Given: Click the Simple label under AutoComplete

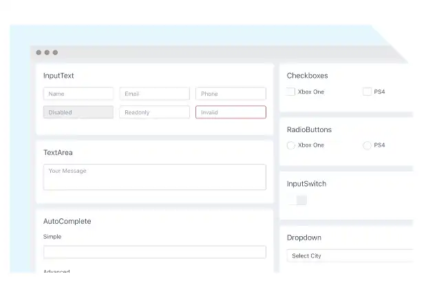Looking at the screenshot, I should [52, 237].
